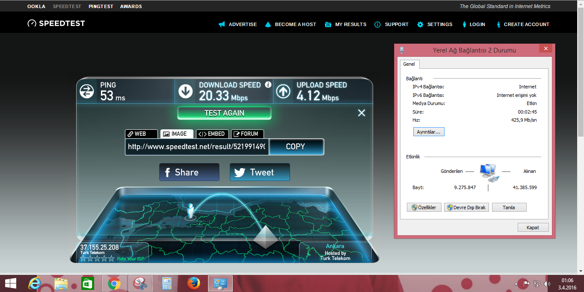Click the Ayrıntılar button
This screenshot has height=292, width=584.
pos(429,132)
